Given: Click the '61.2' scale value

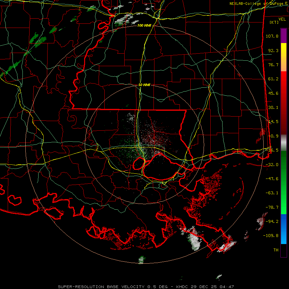Looking at the screenshot, I should pyautogui.click(x=273, y=79).
